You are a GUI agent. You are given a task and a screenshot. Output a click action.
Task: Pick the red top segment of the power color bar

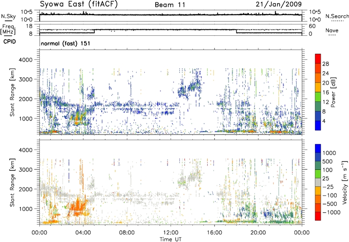click(318, 59)
